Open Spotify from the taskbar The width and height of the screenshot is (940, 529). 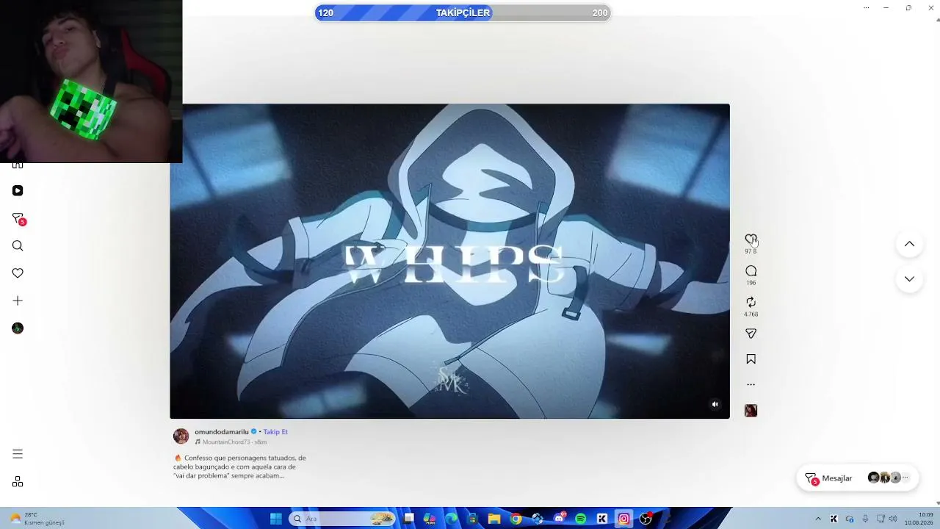tap(581, 519)
